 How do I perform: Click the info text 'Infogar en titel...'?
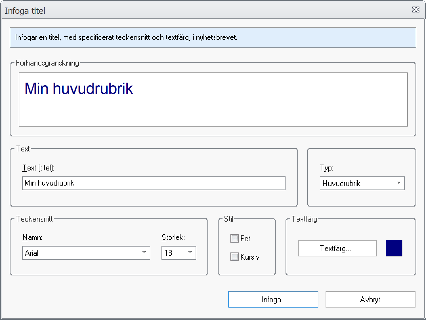[x=126, y=37]
